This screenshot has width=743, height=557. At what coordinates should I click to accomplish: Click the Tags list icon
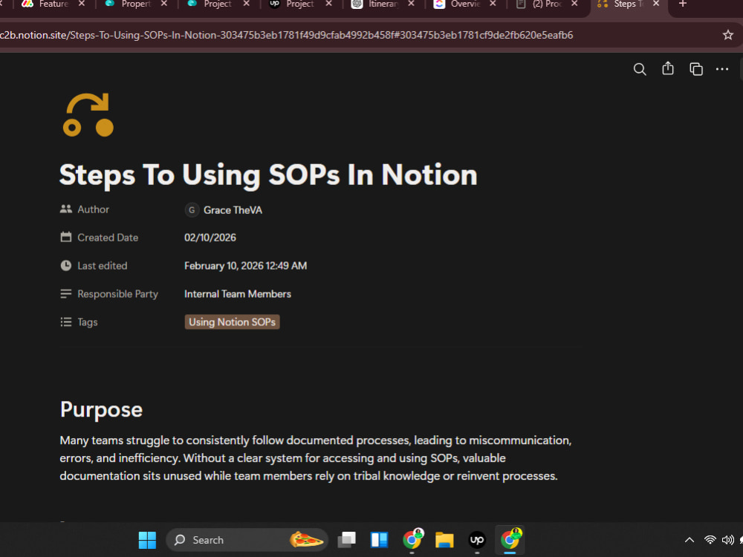(66, 322)
